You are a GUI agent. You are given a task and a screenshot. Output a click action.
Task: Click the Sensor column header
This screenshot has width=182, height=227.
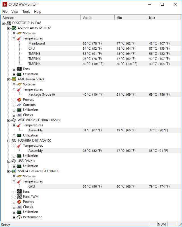tap(41, 18)
